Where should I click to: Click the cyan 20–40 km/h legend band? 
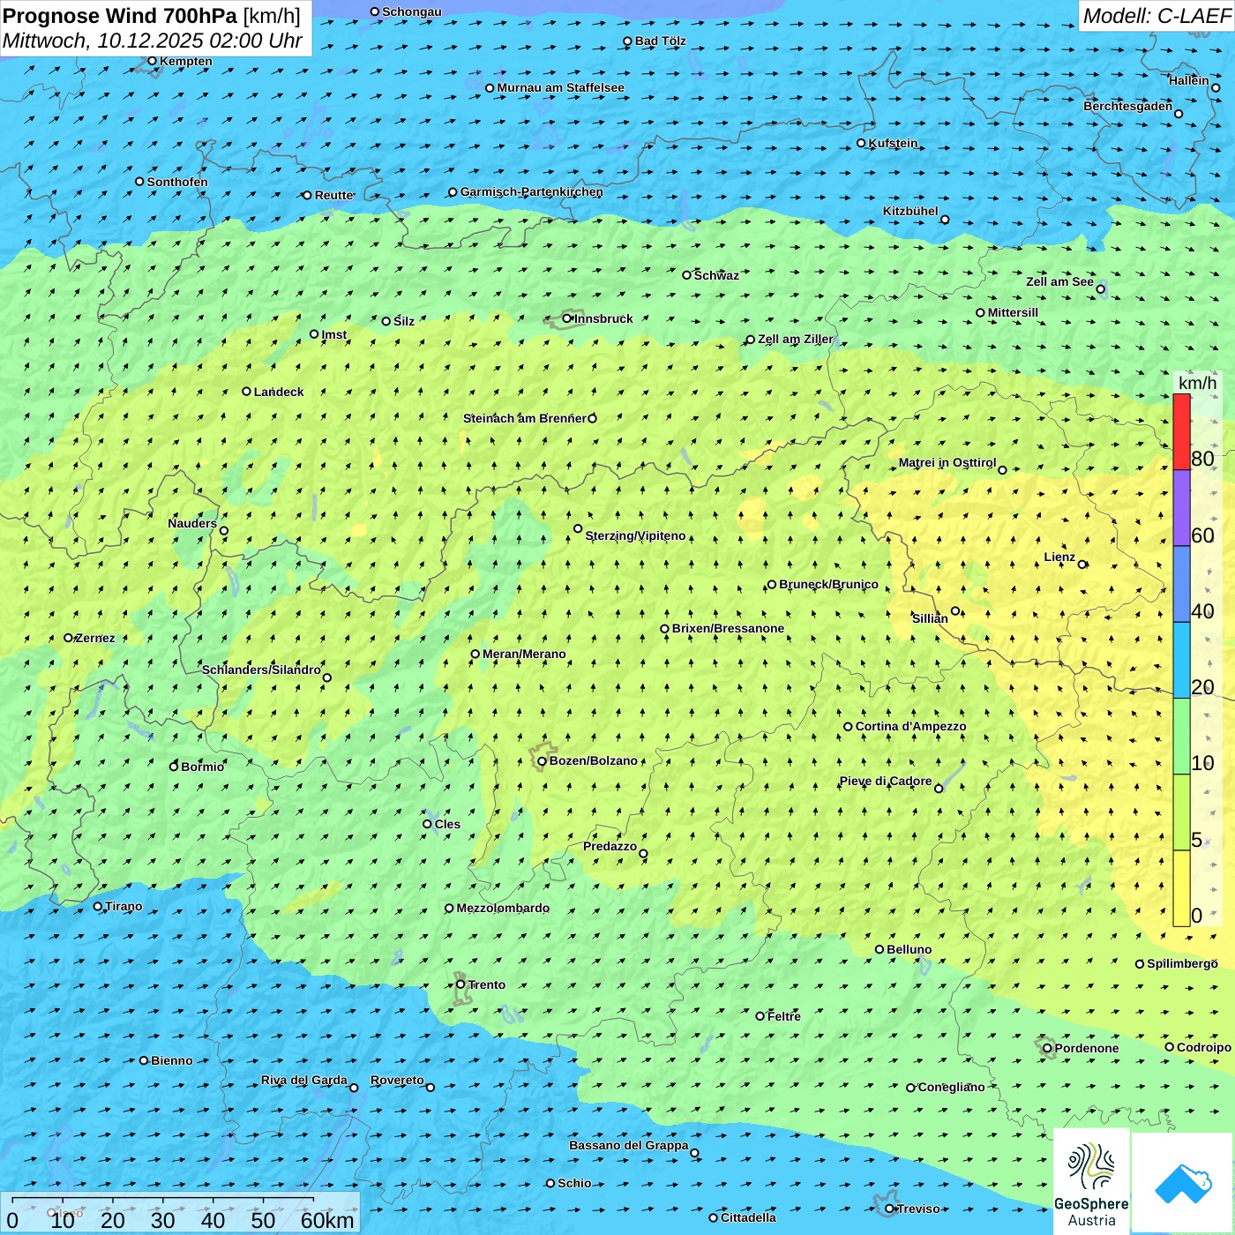click(x=1181, y=660)
